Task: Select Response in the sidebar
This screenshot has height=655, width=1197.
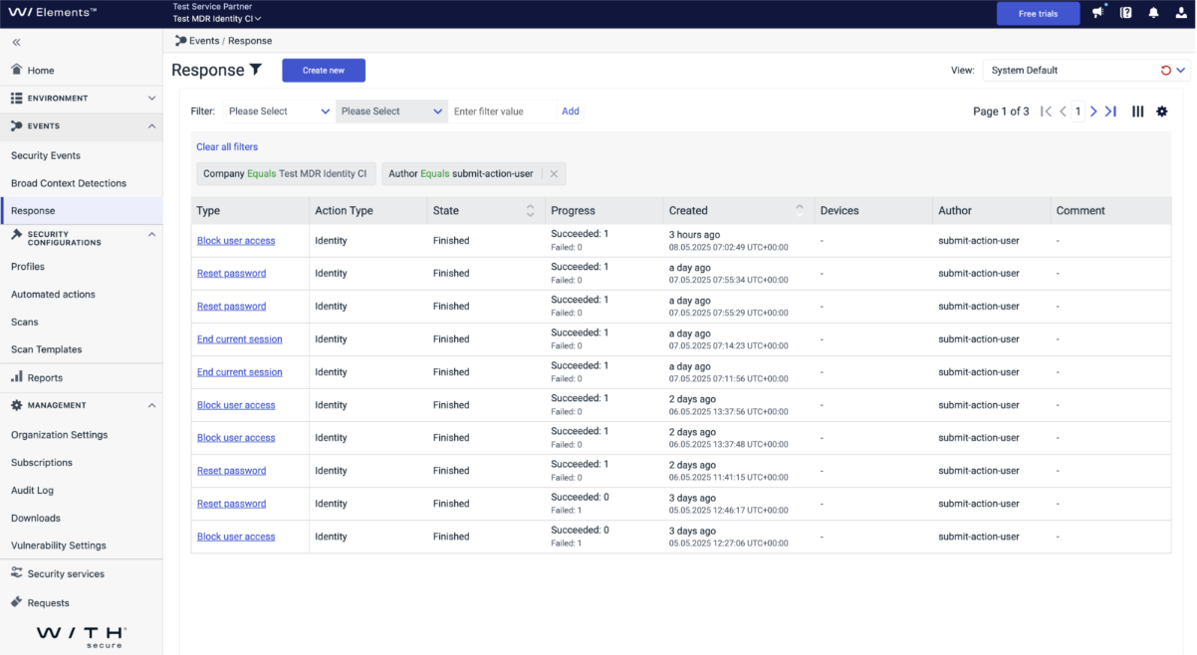Action: point(81,211)
